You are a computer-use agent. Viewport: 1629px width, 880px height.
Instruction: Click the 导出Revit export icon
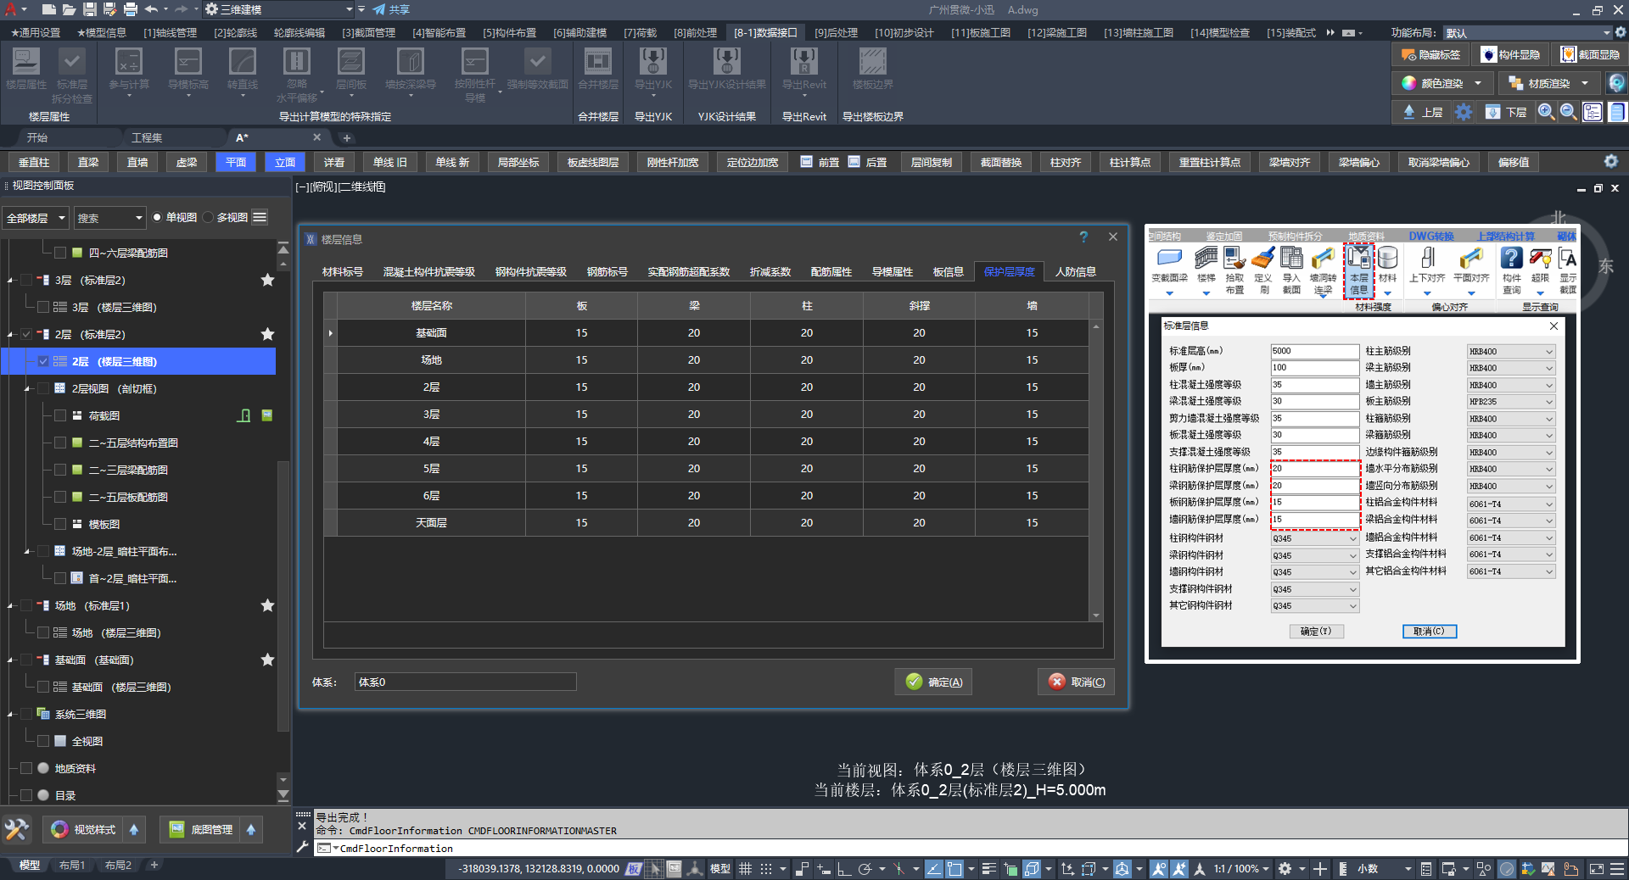803,62
